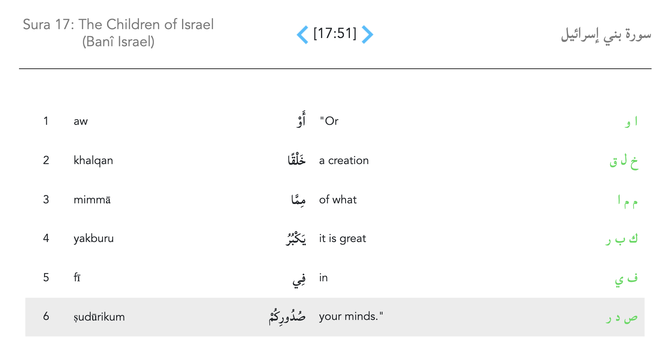
Task: Click root letters for 'aw' row
Action: (631, 121)
